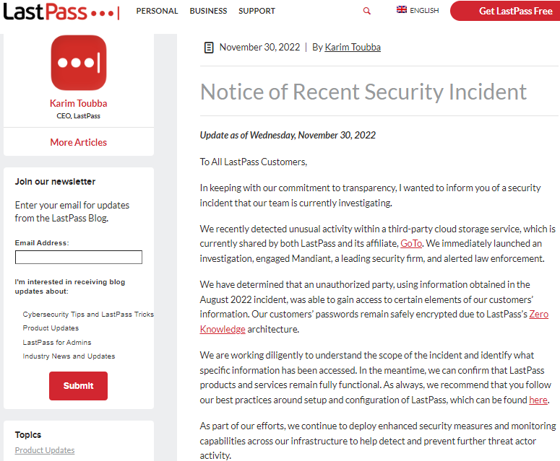Select the Industry News and Updates option
Image resolution: width=560 pixels, height=461 pixels.
(x=69, y=356)
